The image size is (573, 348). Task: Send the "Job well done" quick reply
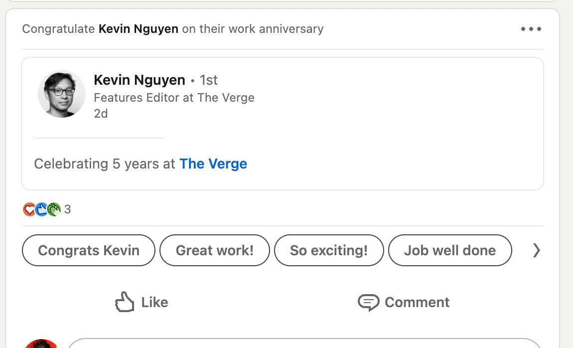coord(449,250)
